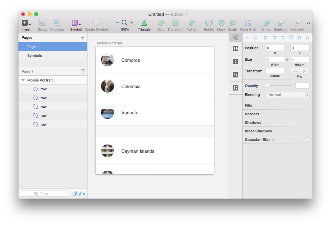The image size is (331, 225).
Task: Click the Mobile Portrait artboard title
Action: [x=109, y=43]
